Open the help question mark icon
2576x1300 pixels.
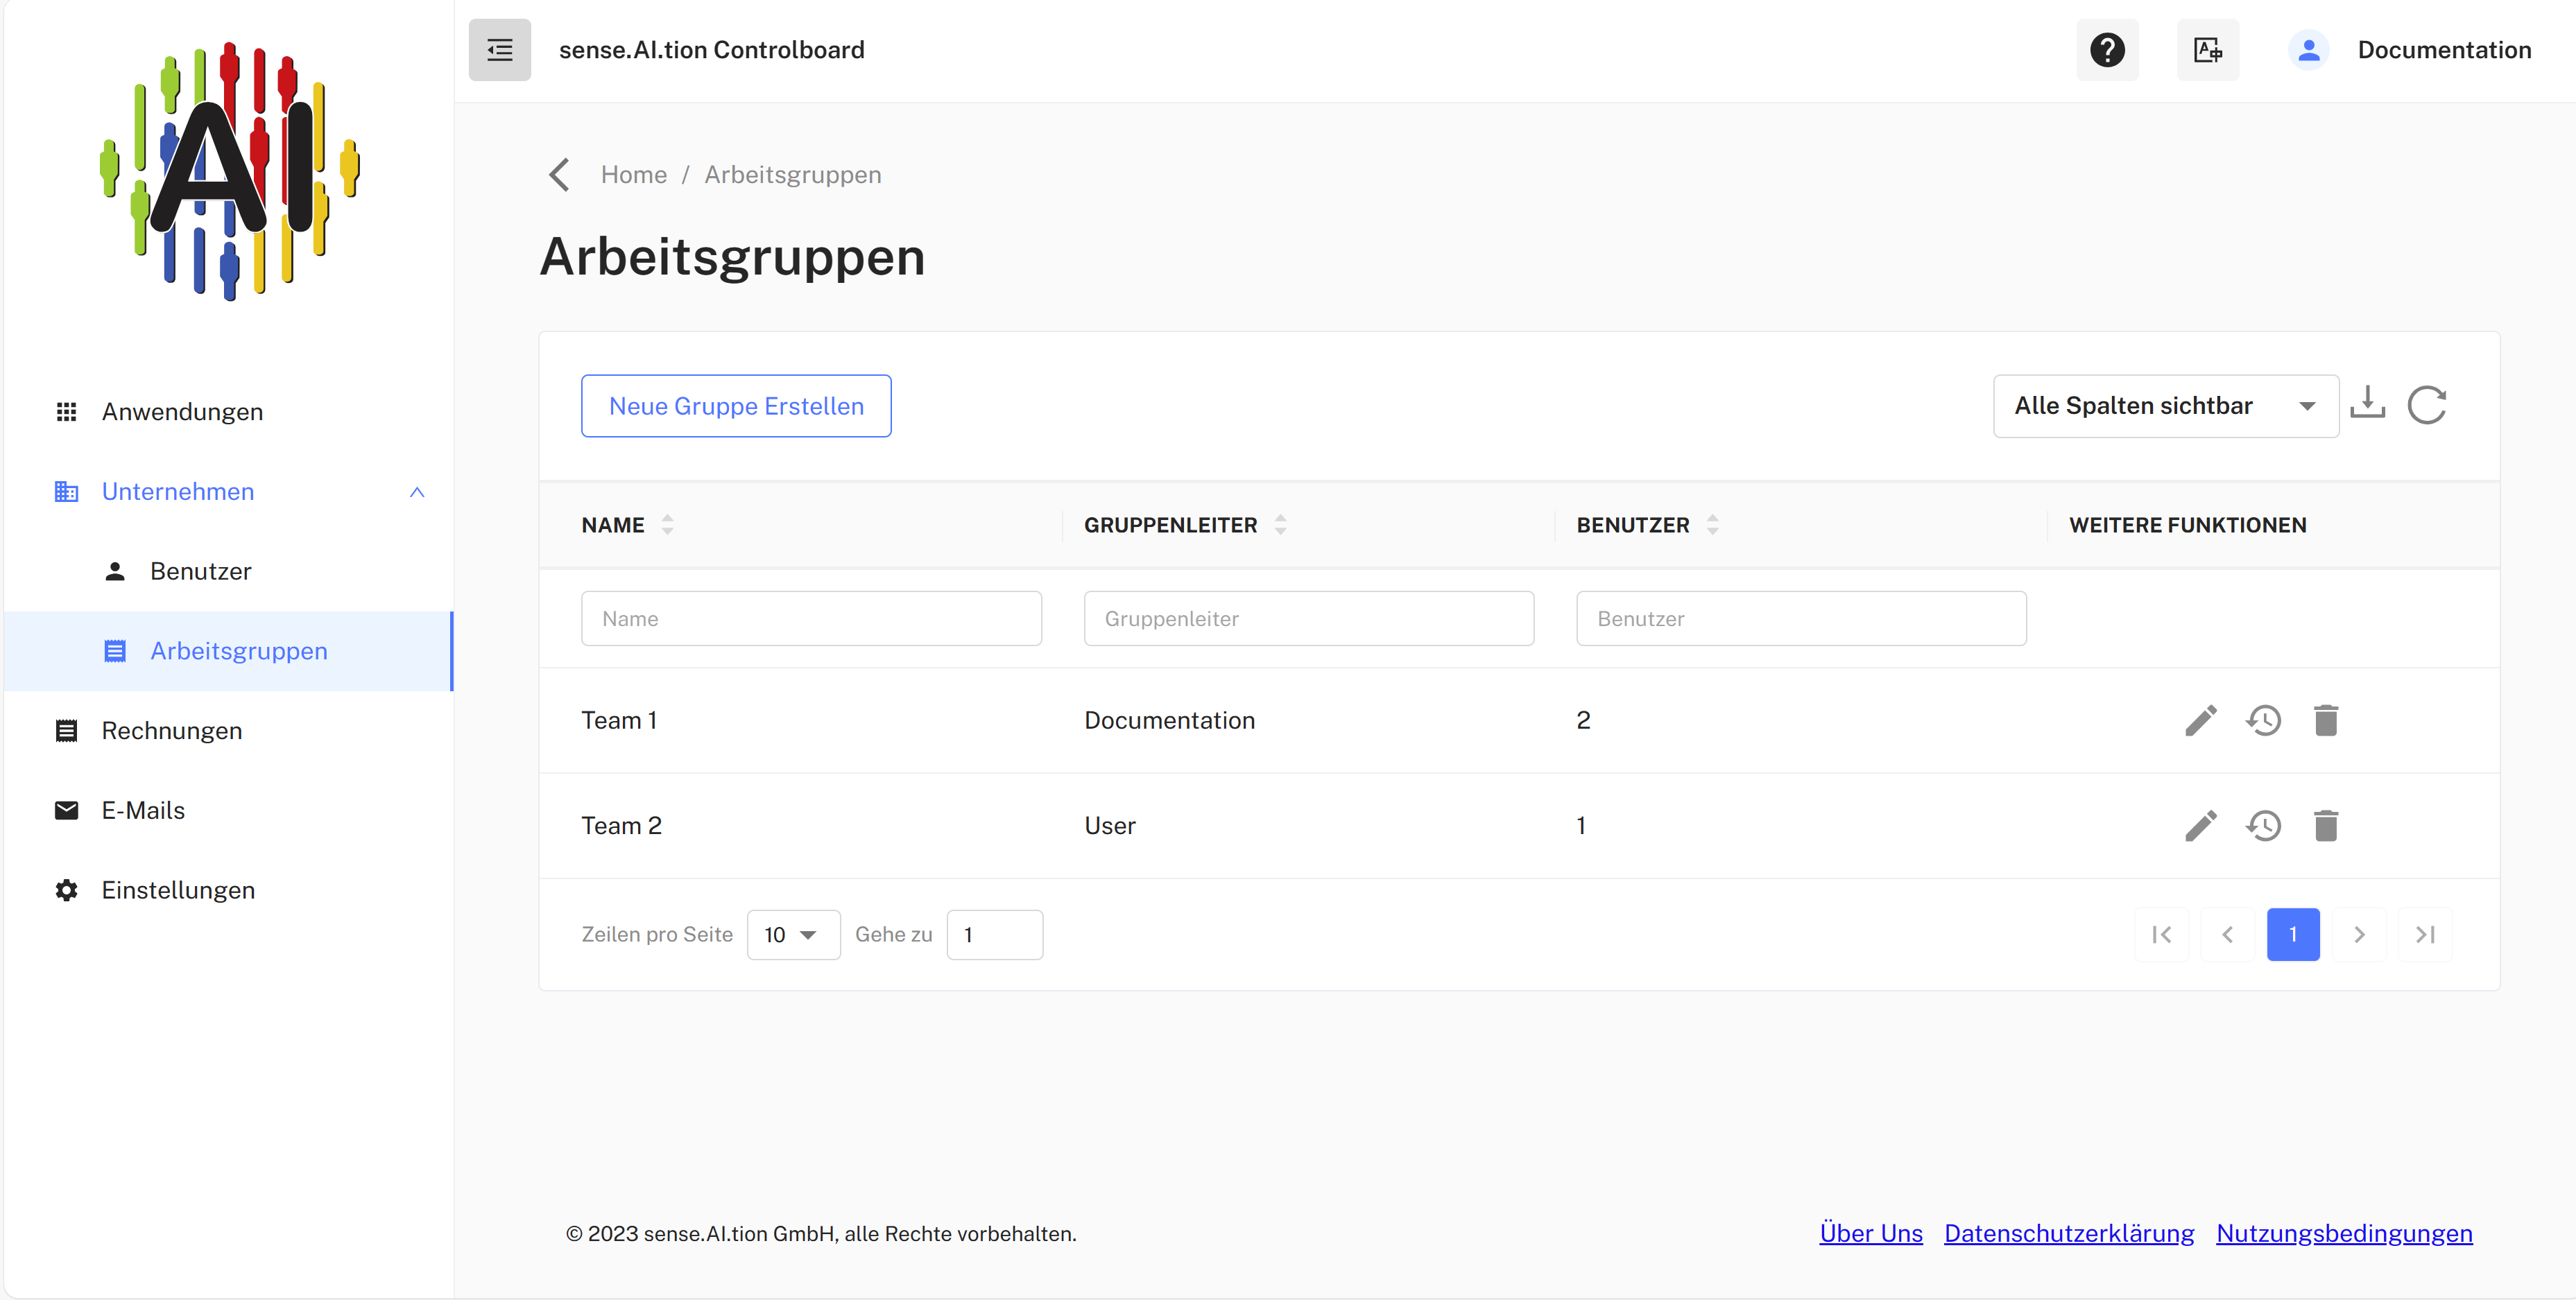point(2107,50)
